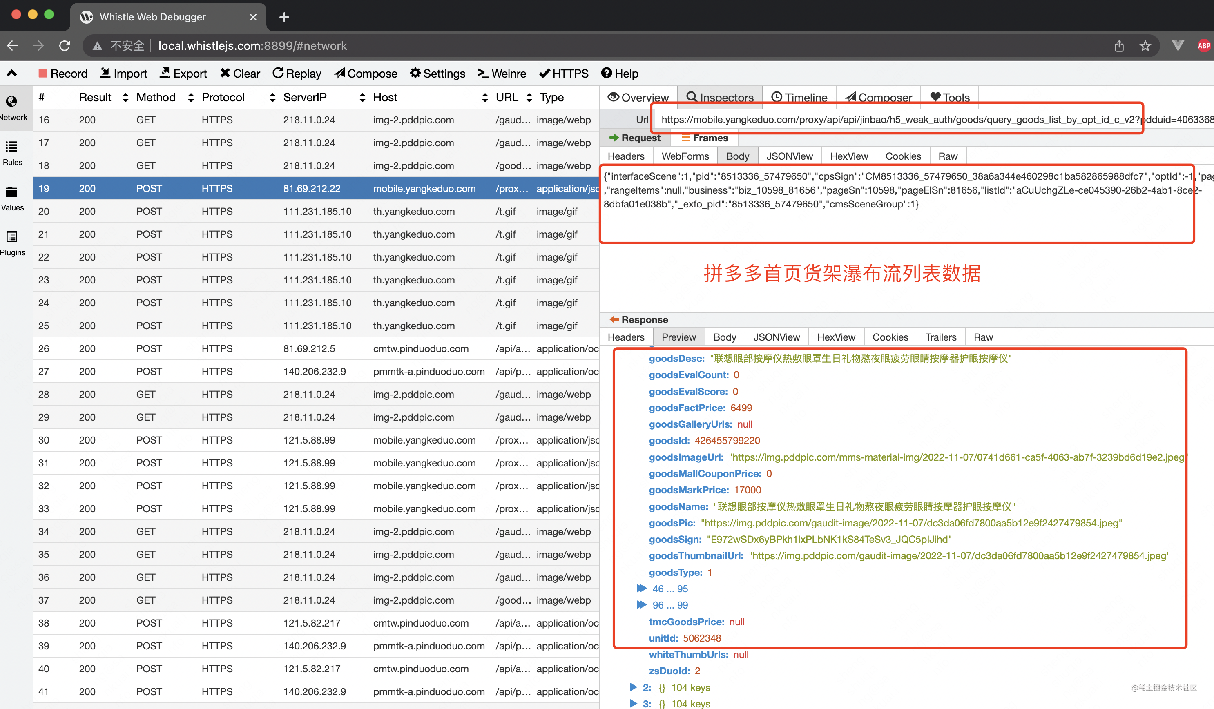Open the Values panel in sidebar
The height and width of the screenshot is (709, 1214).
click(13, 198)
